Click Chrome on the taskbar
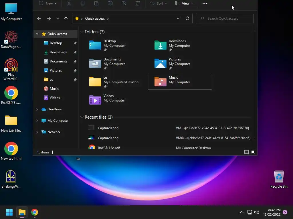293x219 pixels. coord(35,212)
